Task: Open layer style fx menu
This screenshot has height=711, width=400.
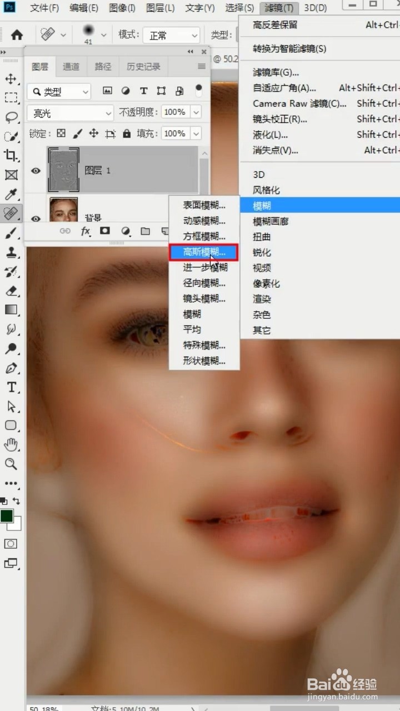Action: (x=85, y=231)
